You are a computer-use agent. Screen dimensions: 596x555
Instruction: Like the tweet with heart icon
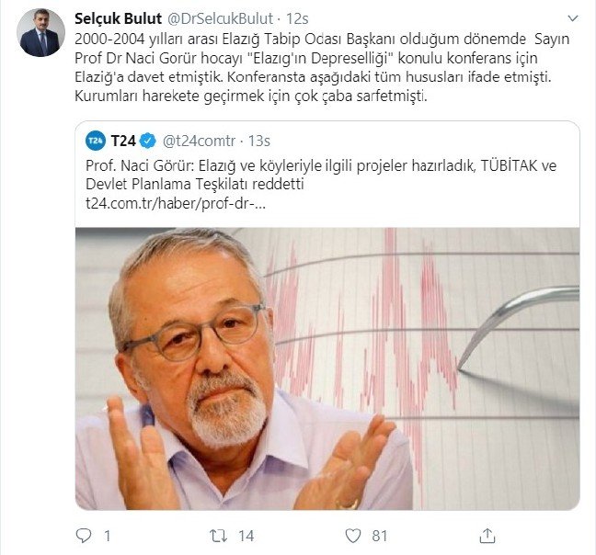tap(353, 536)
